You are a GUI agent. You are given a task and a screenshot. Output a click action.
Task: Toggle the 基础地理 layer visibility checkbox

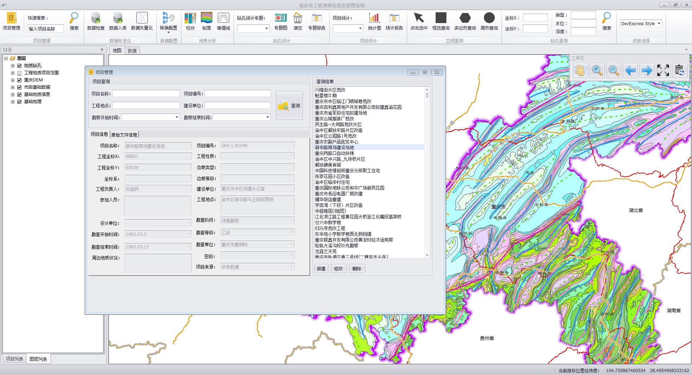pyautogui.click(x=19, y=102)
